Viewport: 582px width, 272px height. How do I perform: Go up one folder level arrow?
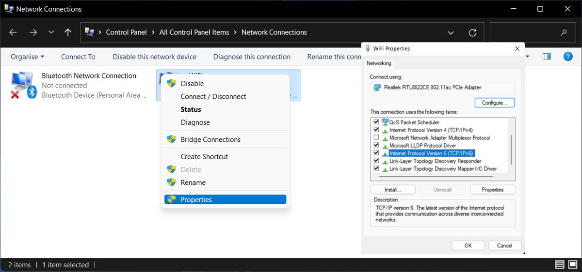(68, 32)
